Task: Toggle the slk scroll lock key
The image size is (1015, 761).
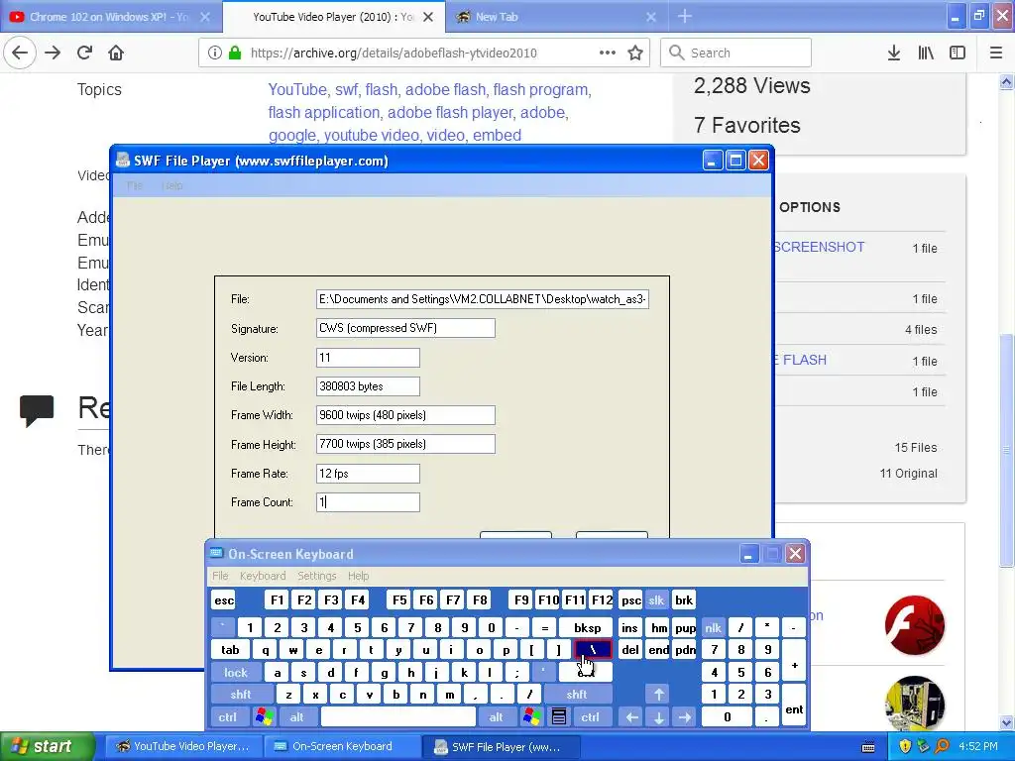Action: pyautogui.click(x=656, y=599)
